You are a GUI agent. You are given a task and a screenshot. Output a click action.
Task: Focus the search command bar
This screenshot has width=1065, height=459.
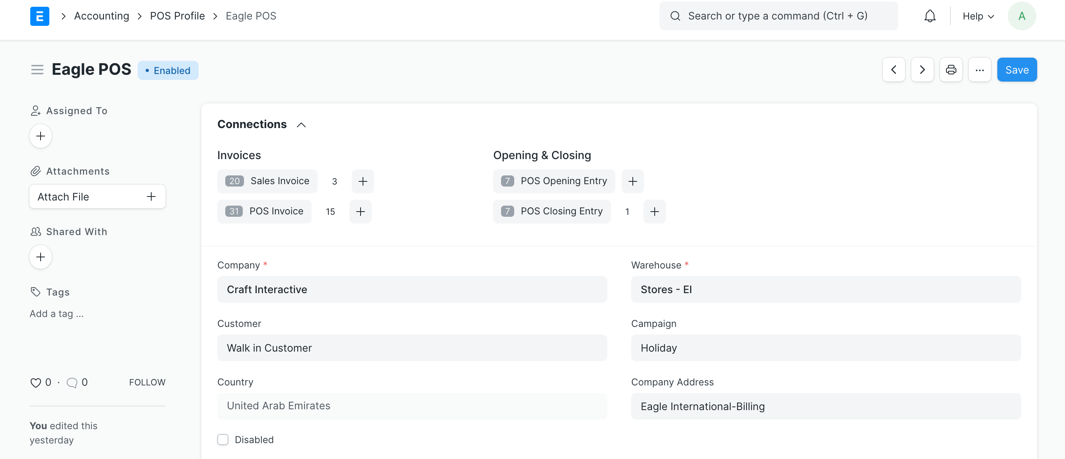coord(778,16)
